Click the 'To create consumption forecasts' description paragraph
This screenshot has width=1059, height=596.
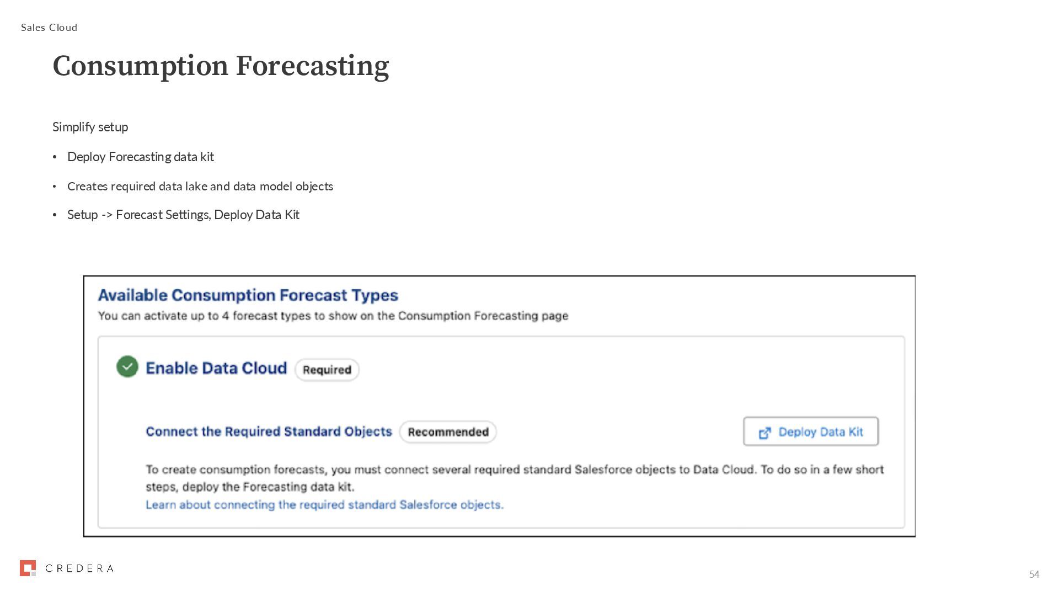point(514,478)
